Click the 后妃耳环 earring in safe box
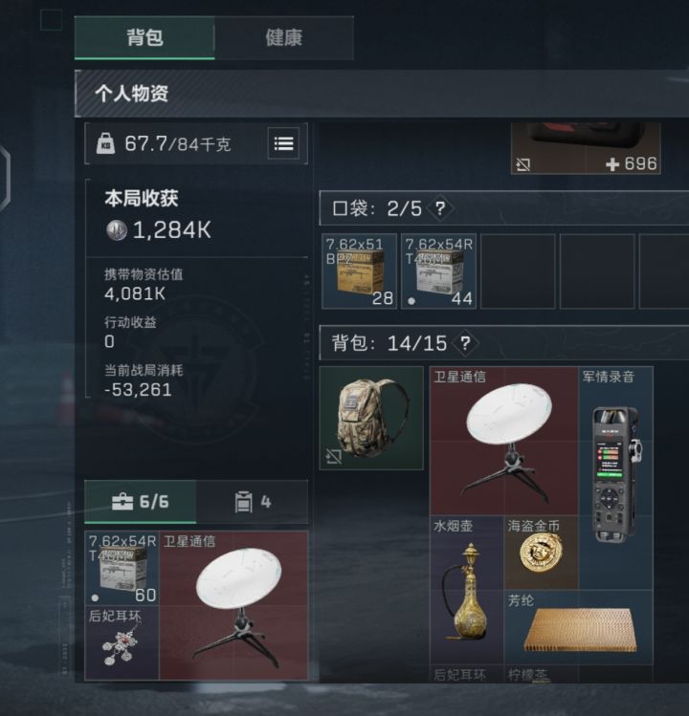Image resolution: width=689 pixels, height=716 pixels. 122,643
